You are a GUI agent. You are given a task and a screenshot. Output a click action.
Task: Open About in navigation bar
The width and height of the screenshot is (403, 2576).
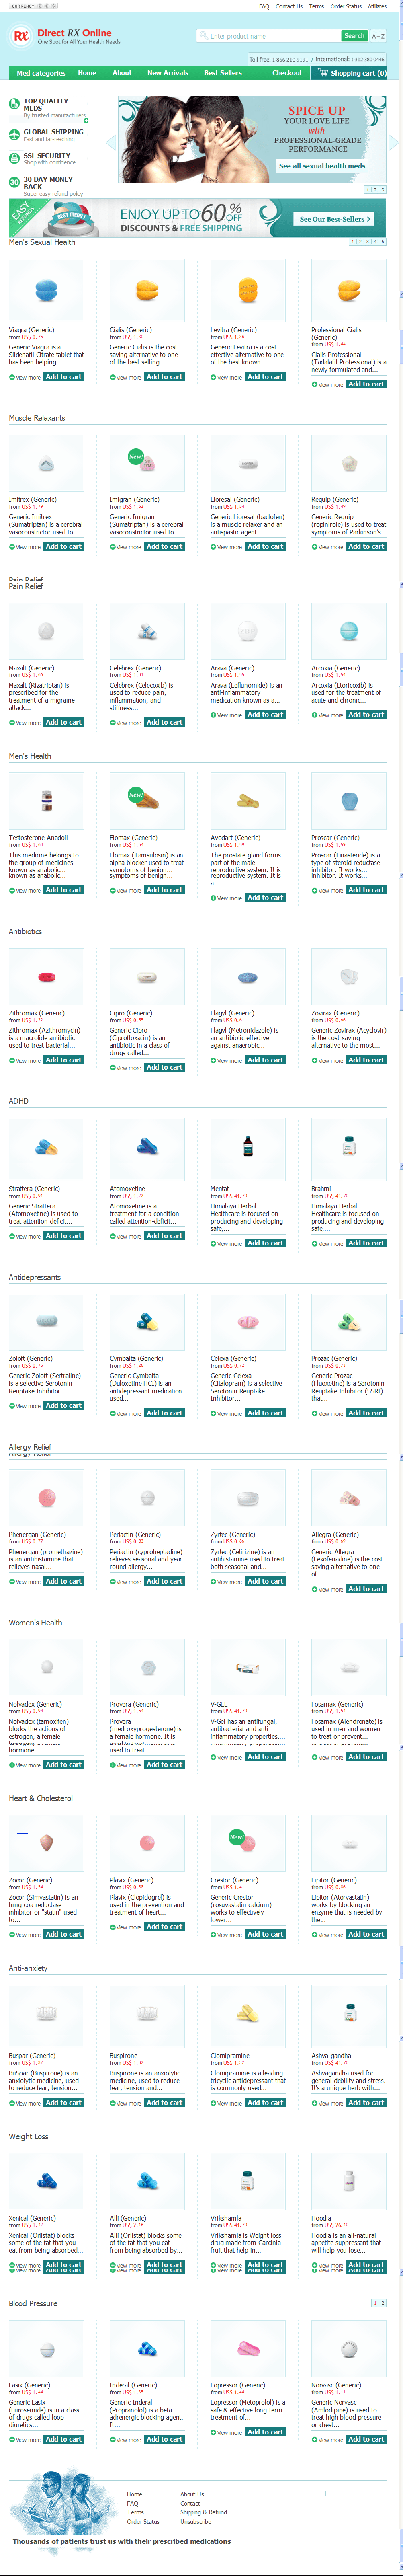[x=122, y=73]
